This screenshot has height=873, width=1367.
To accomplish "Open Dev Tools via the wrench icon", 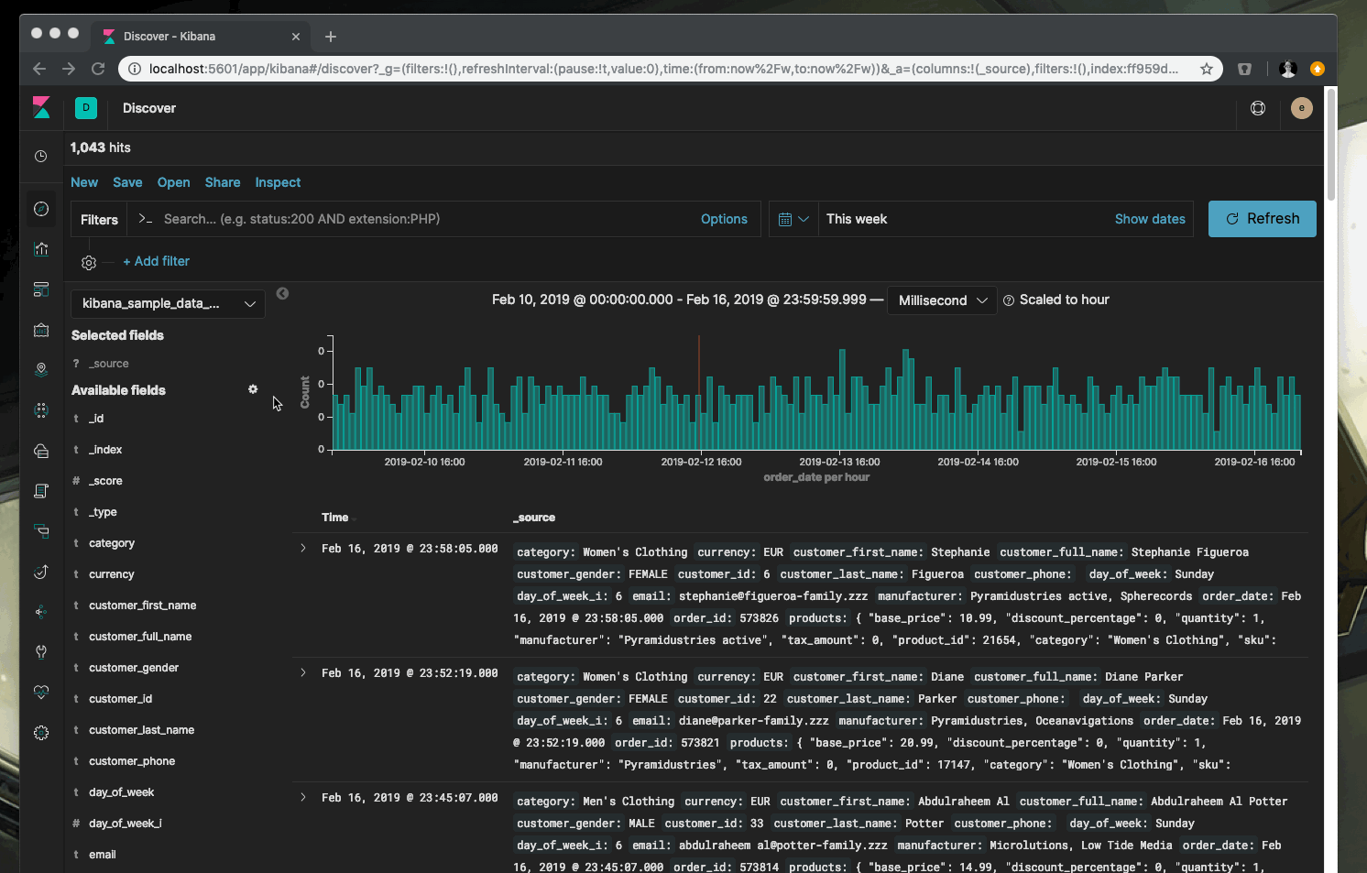I will point(41,652).
